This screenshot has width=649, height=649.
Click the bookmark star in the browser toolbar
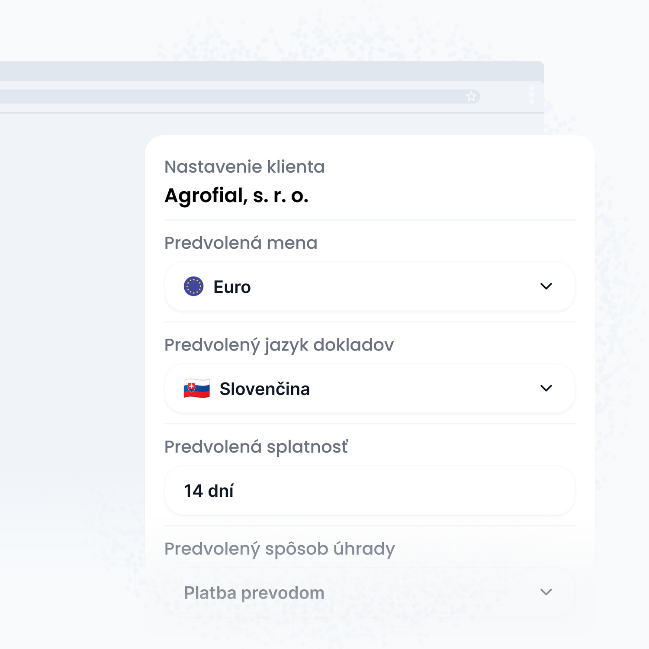click(x=472, y=96)
